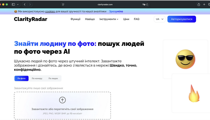Click the green fullscreen window button

coord(7,4)
